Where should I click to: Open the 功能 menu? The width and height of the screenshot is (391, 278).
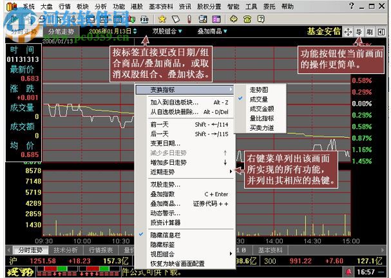tap(119, 6)
